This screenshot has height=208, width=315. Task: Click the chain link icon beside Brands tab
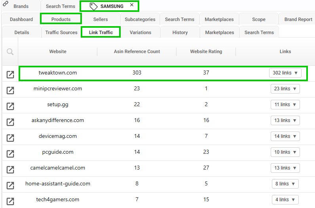(6, 4)
